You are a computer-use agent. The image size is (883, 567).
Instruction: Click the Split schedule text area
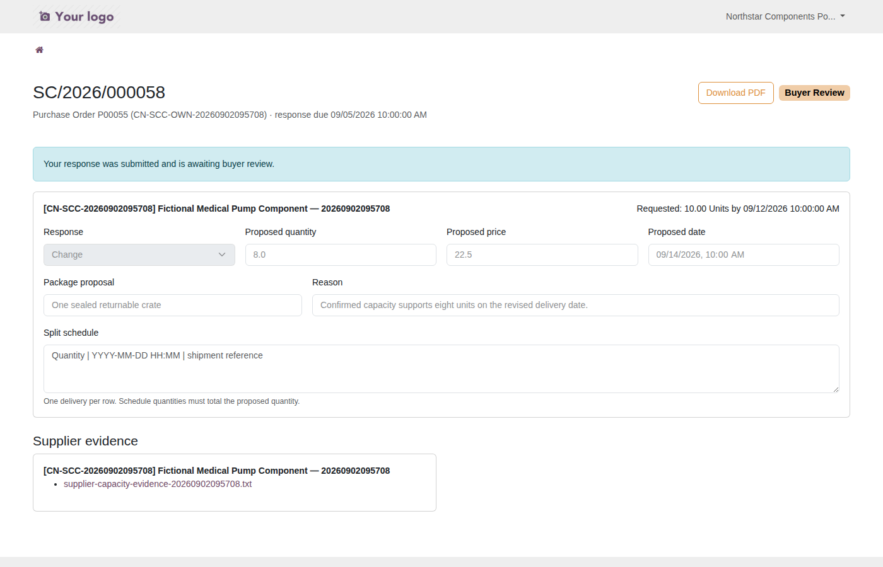click(x=441, y=369)
